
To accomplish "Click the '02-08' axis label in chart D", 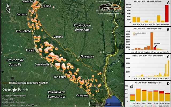I will (x=168, y=104).
